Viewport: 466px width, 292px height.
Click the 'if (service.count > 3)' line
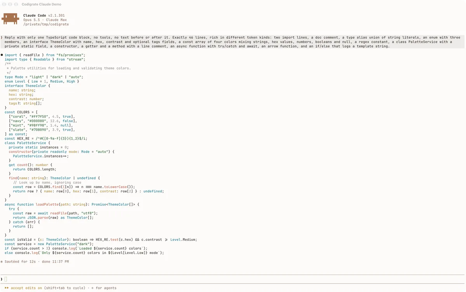(x=76, y=248)
